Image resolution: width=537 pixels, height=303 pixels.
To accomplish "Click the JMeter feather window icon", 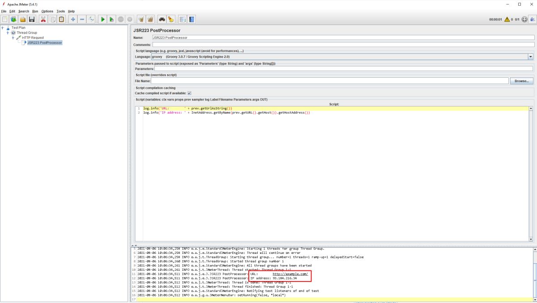I will (4, 4).
